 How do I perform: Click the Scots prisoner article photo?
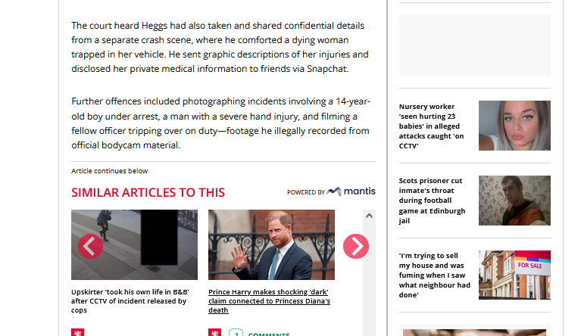coord(514,201)
